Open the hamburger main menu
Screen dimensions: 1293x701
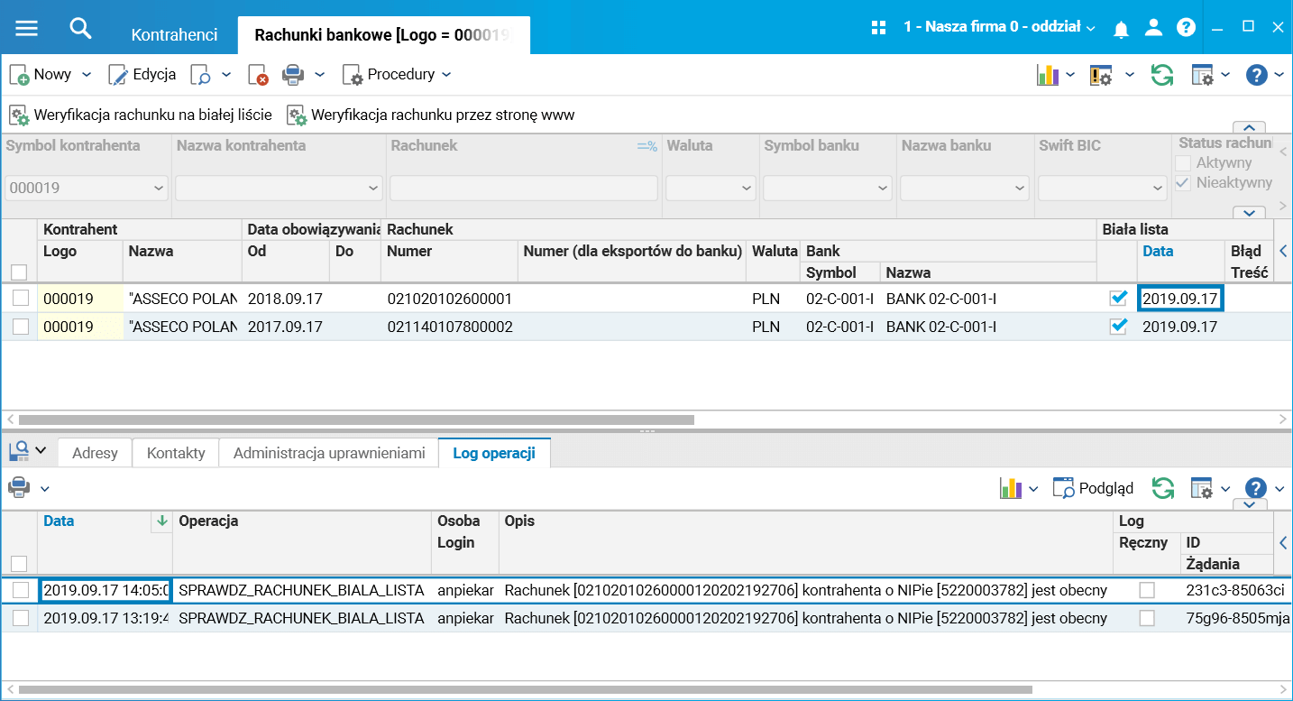(27, 28)
